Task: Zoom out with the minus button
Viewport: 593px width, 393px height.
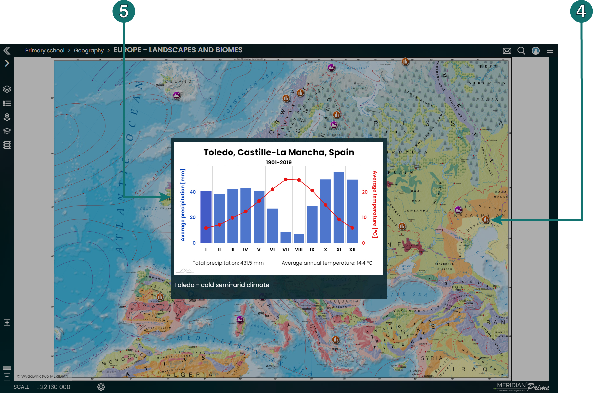Action: 7,377
